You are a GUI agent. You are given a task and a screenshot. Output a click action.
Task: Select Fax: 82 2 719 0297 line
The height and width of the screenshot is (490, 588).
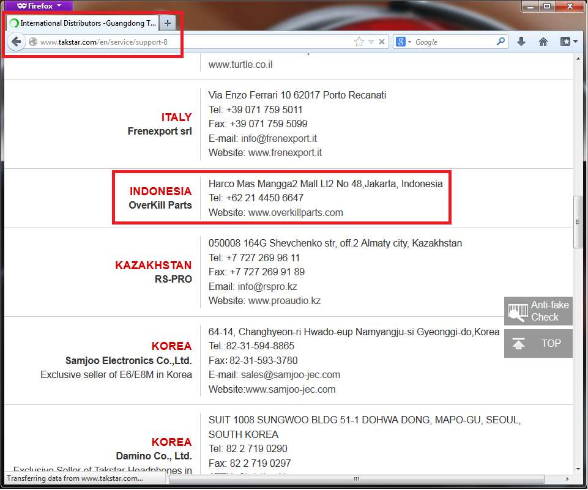250,463
